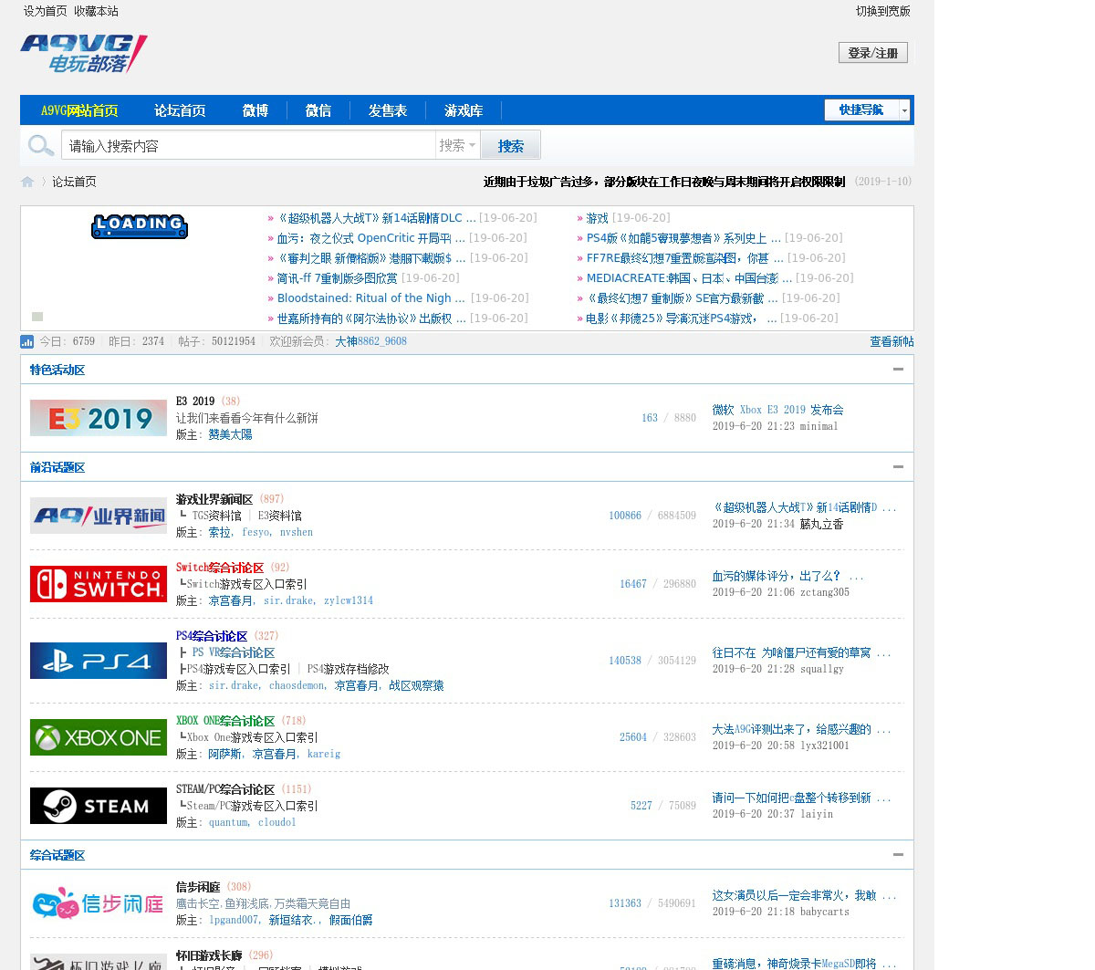Click the LOADING slideshow image
The width and height of the screenshot is (1095, 970).
click(140, 226)
